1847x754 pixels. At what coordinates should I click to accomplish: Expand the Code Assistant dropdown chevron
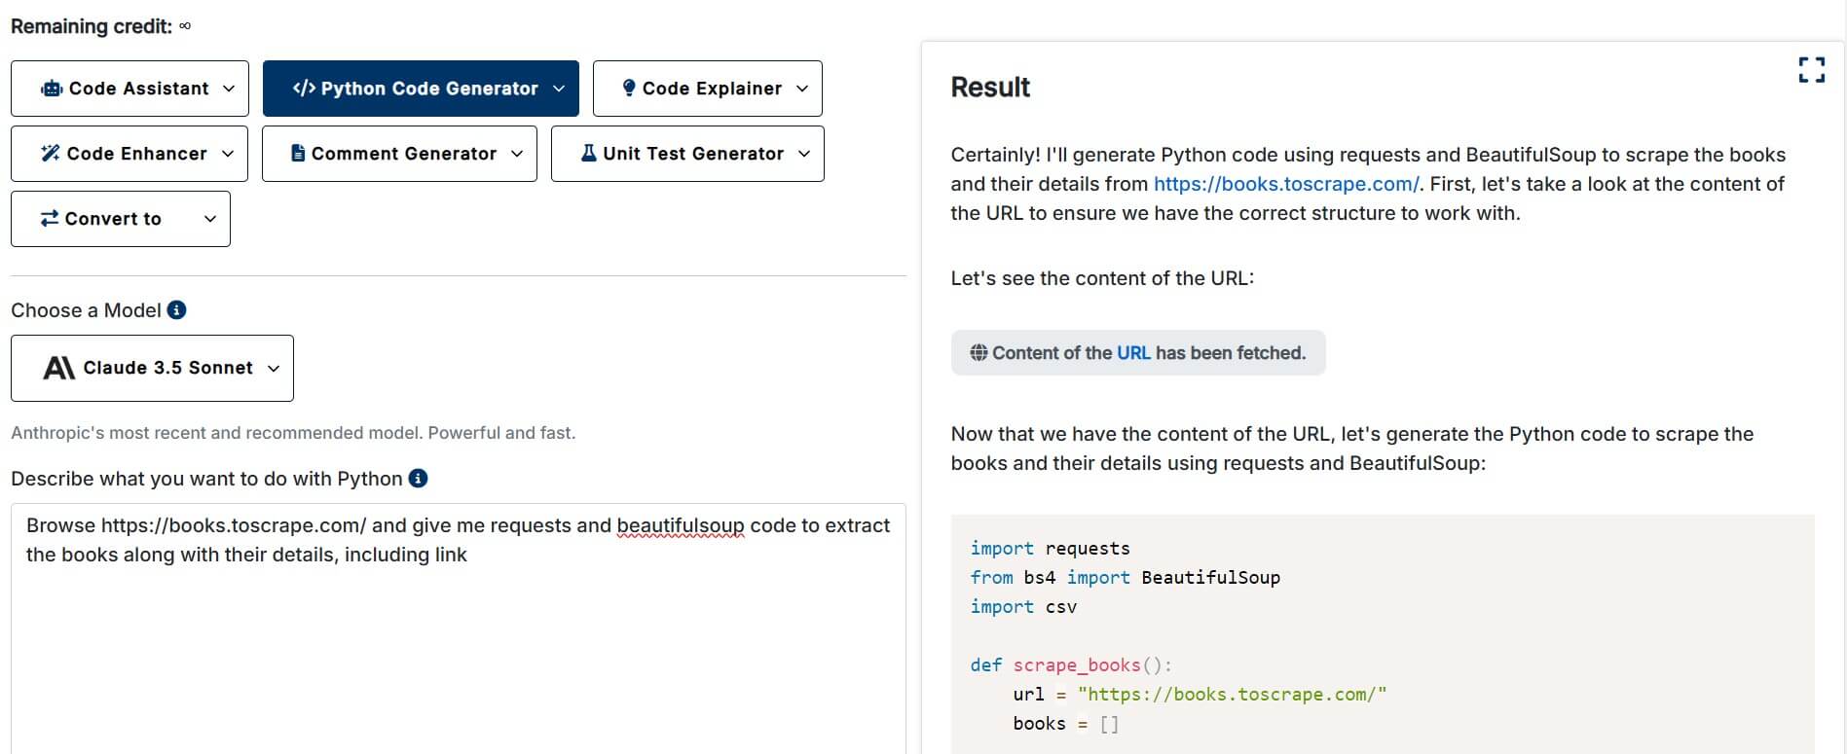point(229,89)
